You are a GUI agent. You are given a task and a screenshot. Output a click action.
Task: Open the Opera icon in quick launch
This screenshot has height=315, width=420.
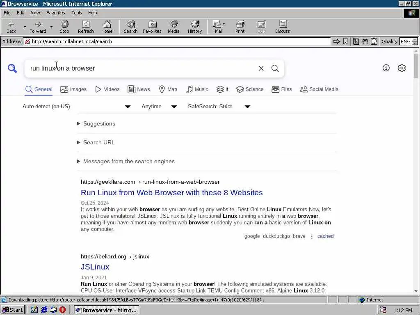pos(62,310)
